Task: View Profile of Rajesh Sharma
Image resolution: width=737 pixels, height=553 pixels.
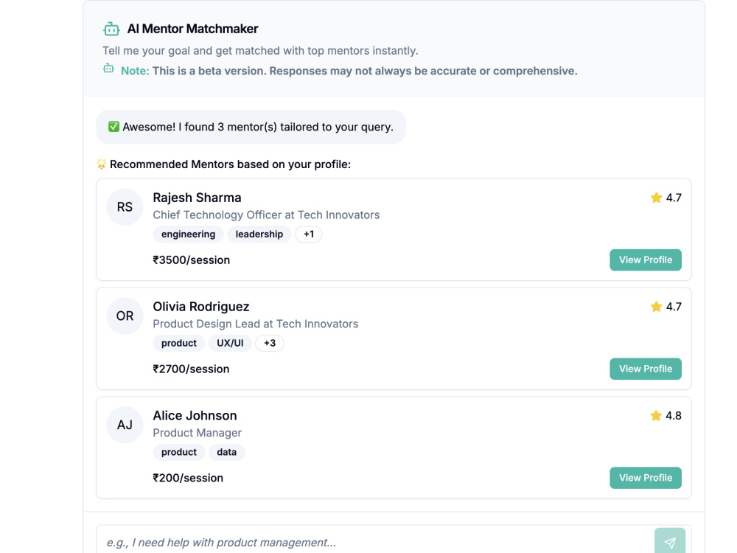Action: coord(646,260)
